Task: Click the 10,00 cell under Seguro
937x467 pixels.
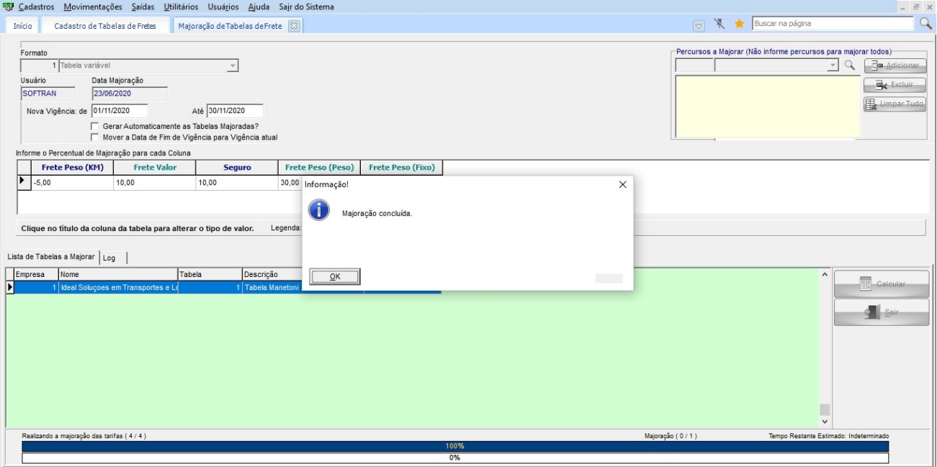Action: (x=237, y=183)
